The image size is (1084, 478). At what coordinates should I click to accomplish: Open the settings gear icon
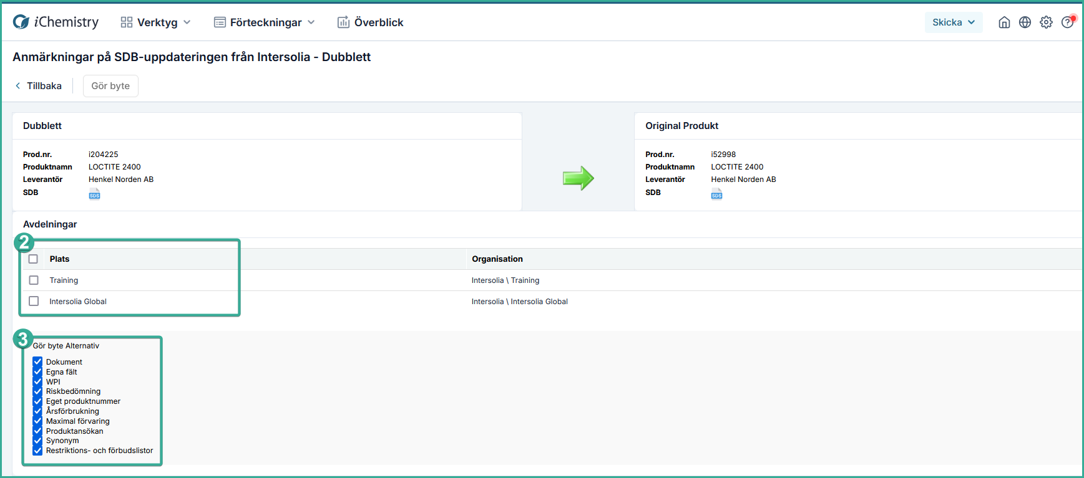tap(1046, 22)
